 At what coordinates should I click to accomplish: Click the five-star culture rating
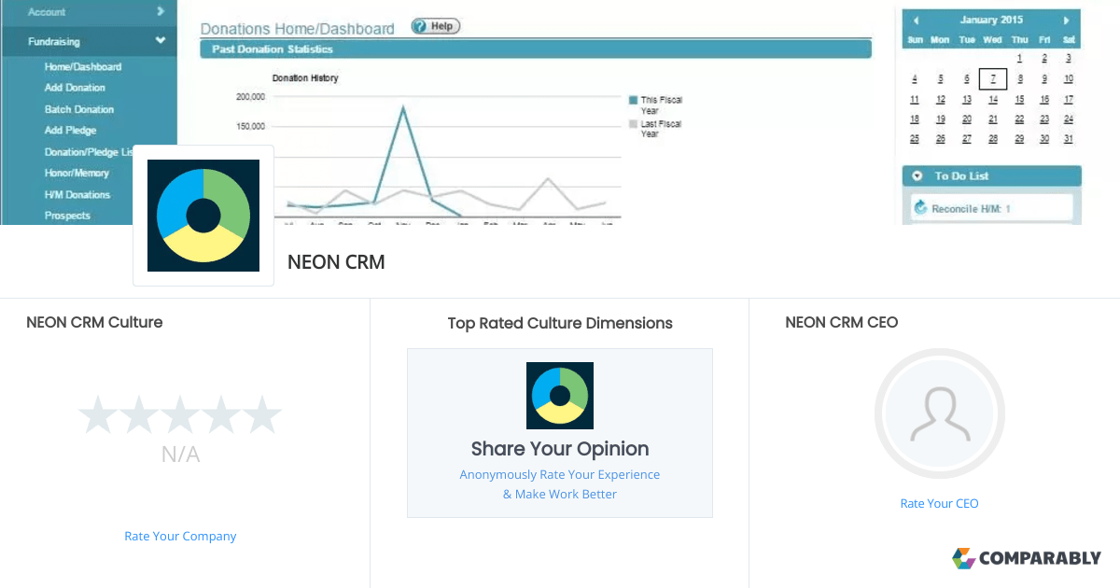pyautogui.click(x=180, y=414)
